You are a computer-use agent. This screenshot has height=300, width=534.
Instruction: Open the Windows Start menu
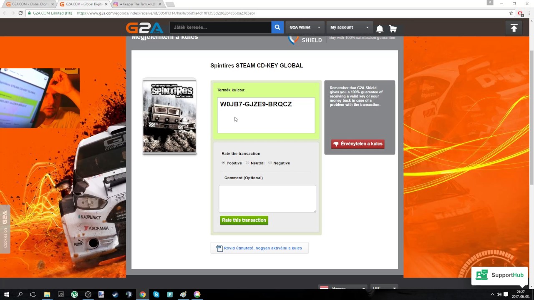pyautogui.click(x=7, y=294)
